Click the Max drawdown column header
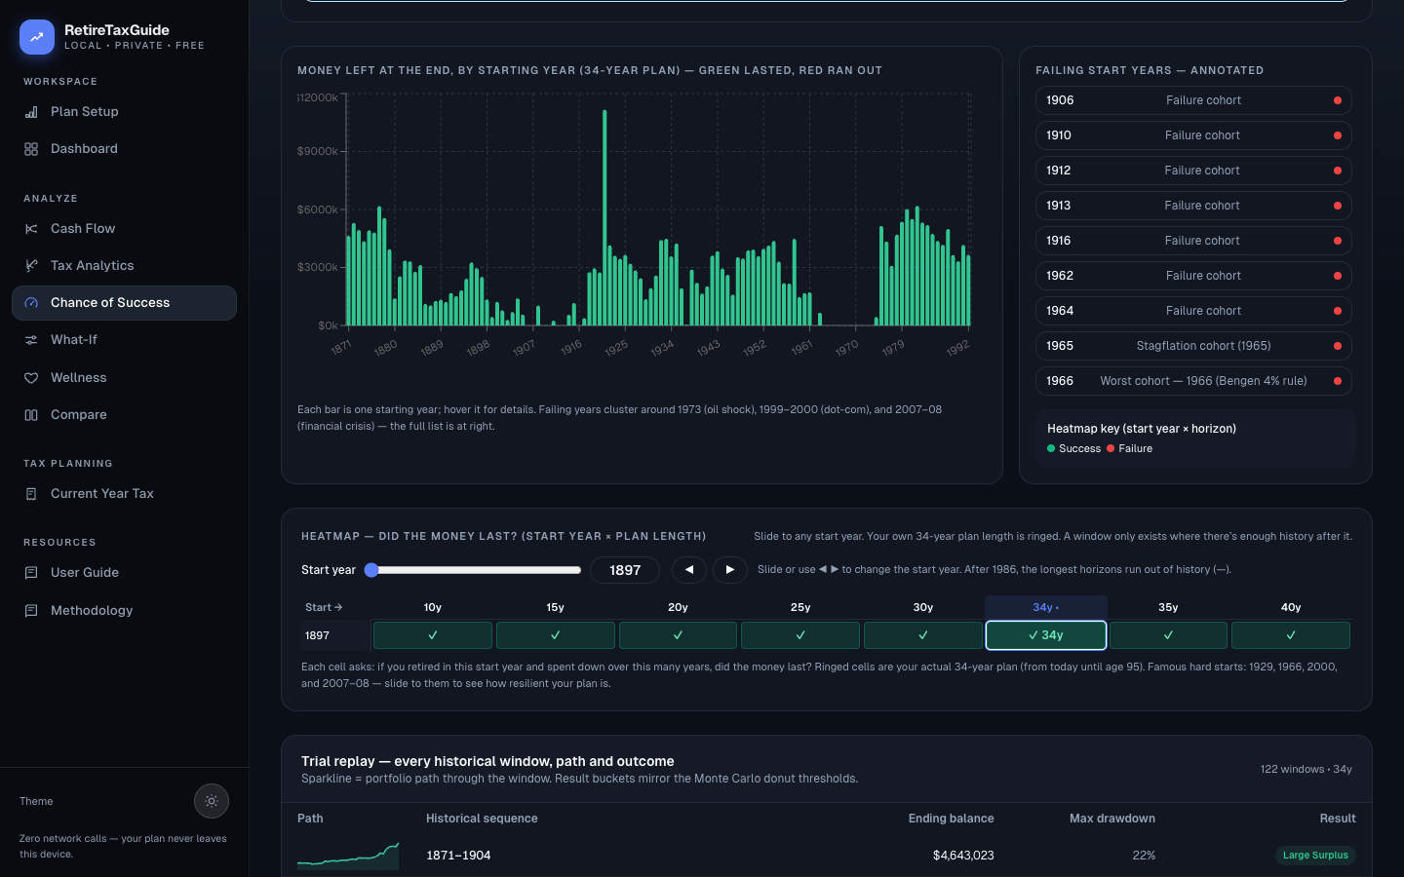 pos(1112,819)
